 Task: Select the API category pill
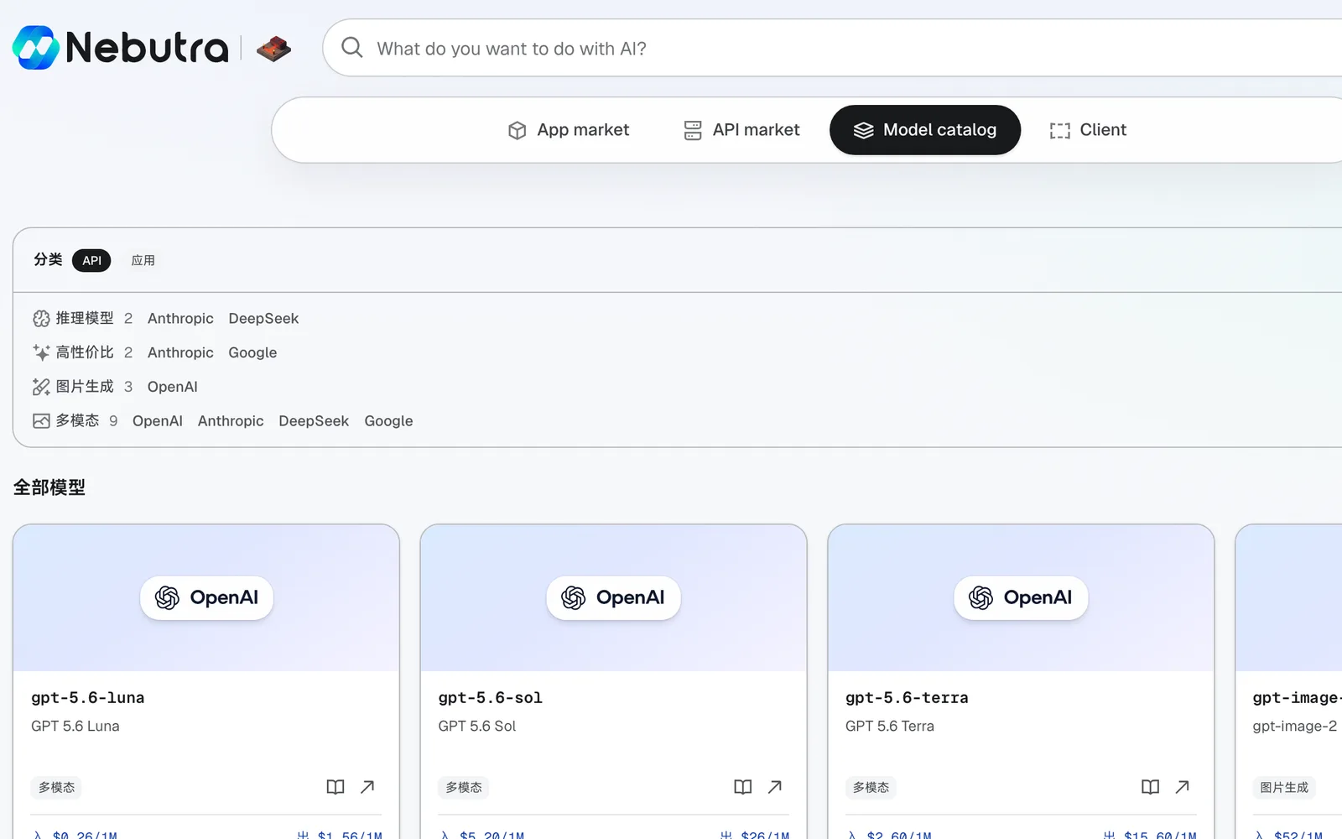(91, 260)
